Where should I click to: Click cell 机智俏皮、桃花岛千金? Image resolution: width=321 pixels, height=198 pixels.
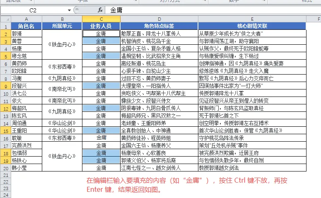[159, 41]
